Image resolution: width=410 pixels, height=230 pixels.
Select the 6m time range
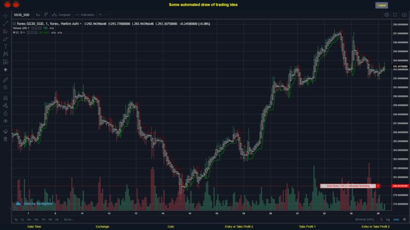click(x=29, y=219)
